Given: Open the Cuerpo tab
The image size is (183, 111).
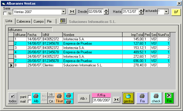Looking at the screenshot, I should point(39,21).
